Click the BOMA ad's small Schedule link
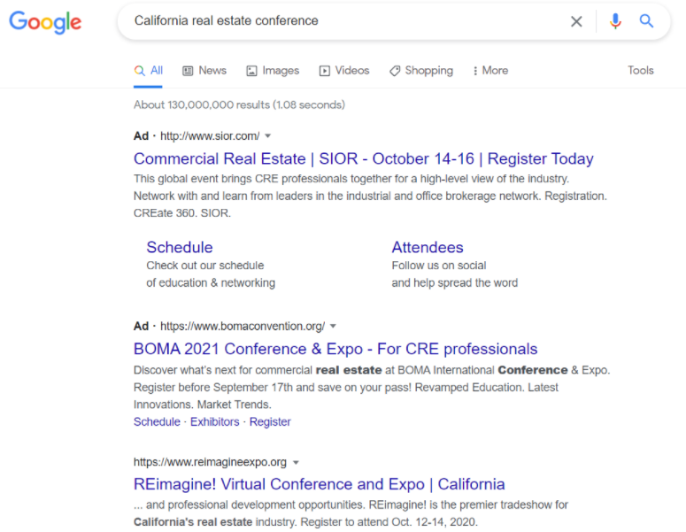Viewport: 686px width, 532px height. 157,421
